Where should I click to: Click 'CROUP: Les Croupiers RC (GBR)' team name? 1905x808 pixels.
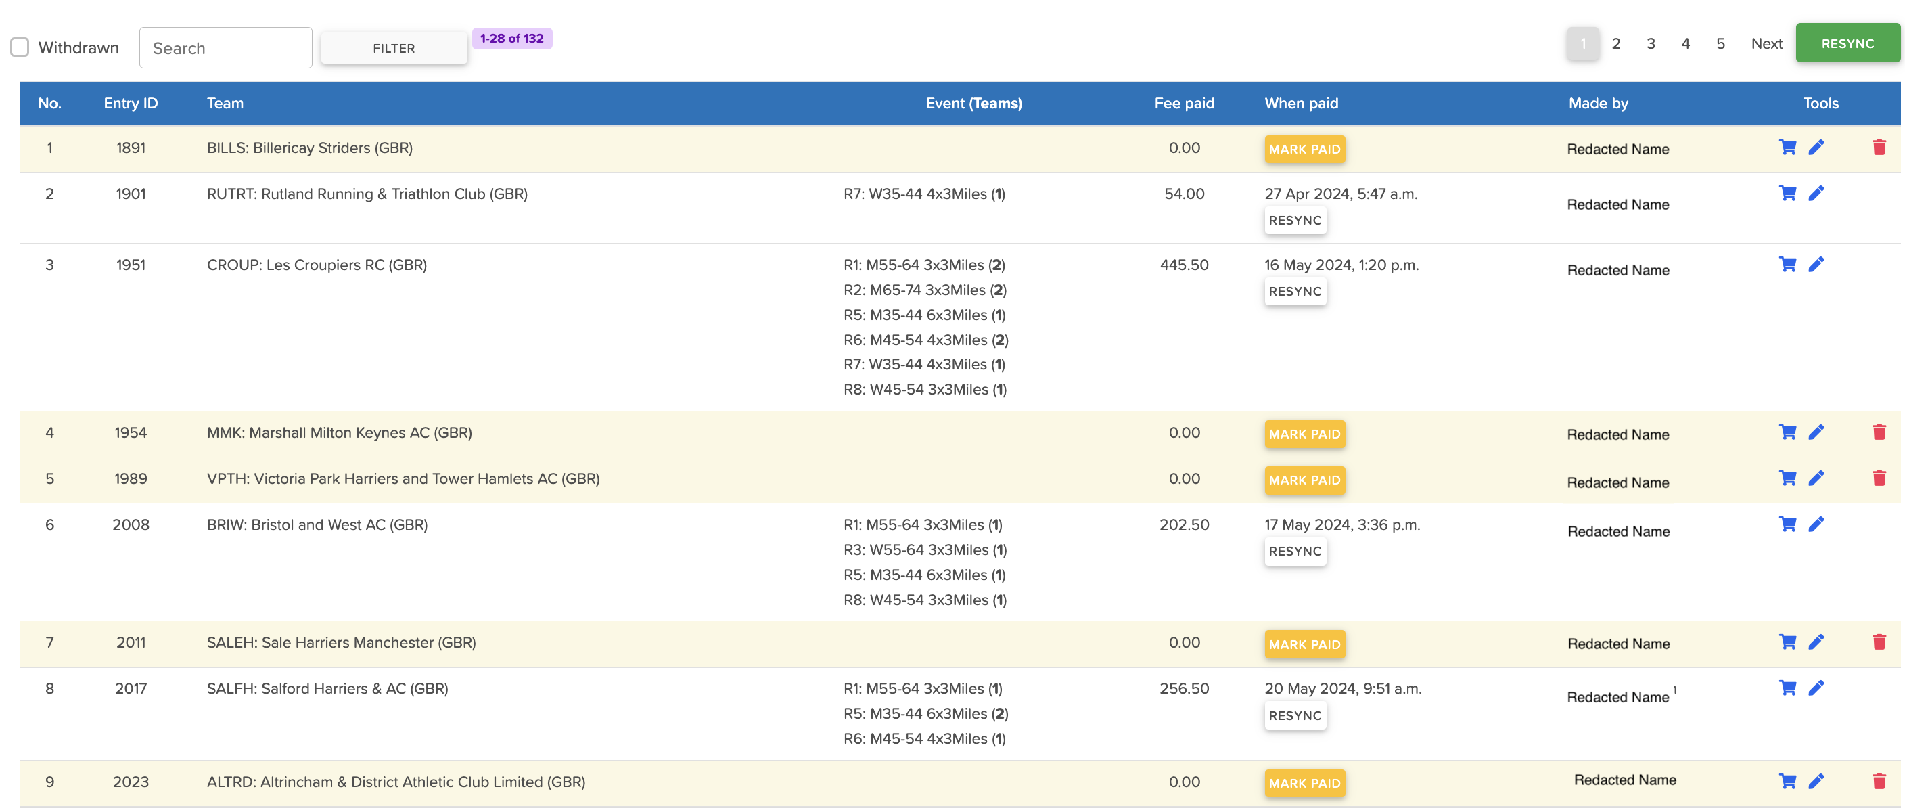317,264
